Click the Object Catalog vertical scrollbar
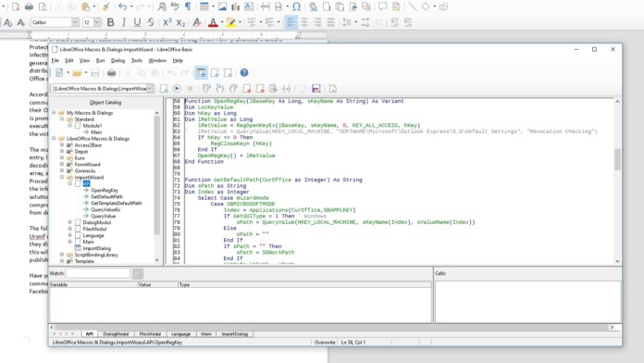 click(156, 176)
